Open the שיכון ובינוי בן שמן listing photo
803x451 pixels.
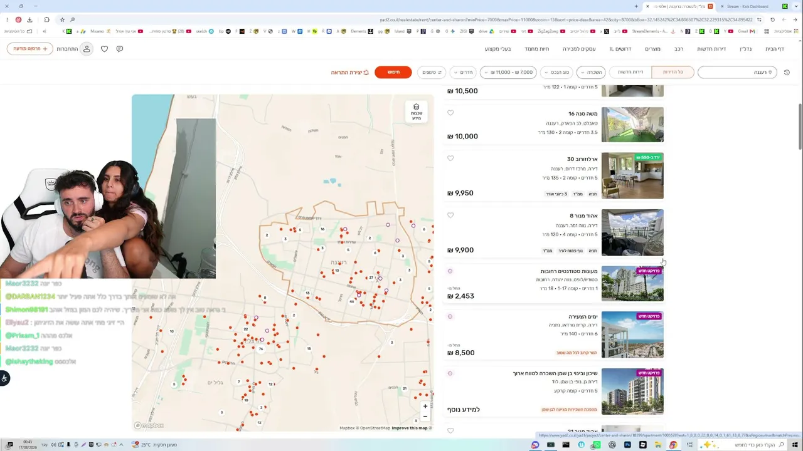tap(632, 391)
